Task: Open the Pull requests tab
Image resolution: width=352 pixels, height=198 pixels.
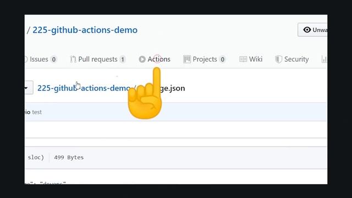Action: pyautogui.click(x=98, y=59)
